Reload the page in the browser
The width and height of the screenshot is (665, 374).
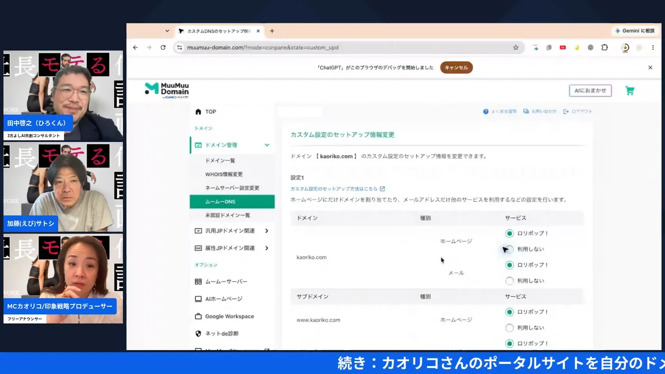pyautogui.click(x=163, y=47)
